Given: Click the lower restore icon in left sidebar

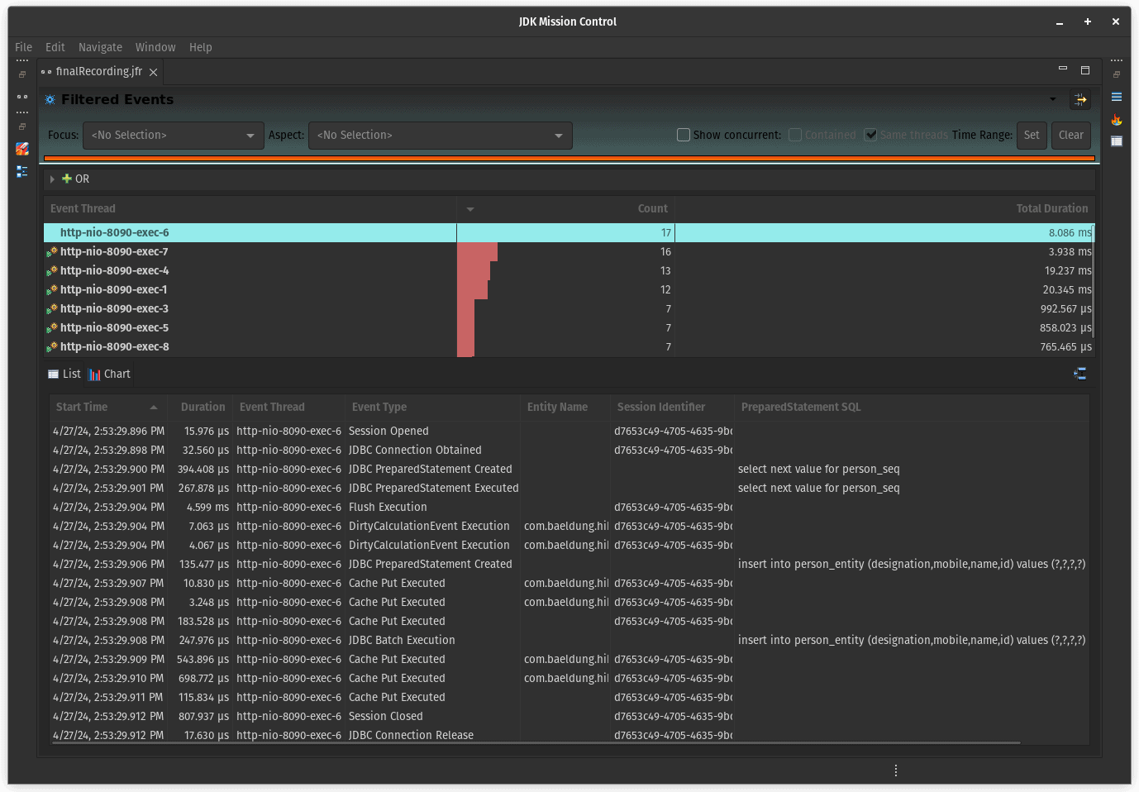Looking at the screenshot, I should pos(22,126).
